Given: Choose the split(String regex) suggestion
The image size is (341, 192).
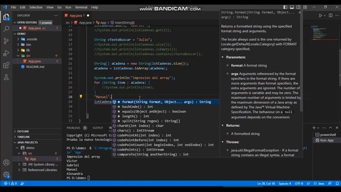Looking at the screenshot, I should click(x=166, y=121).
